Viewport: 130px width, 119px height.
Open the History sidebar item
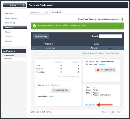pyautogui.click(x=8, y=32)
